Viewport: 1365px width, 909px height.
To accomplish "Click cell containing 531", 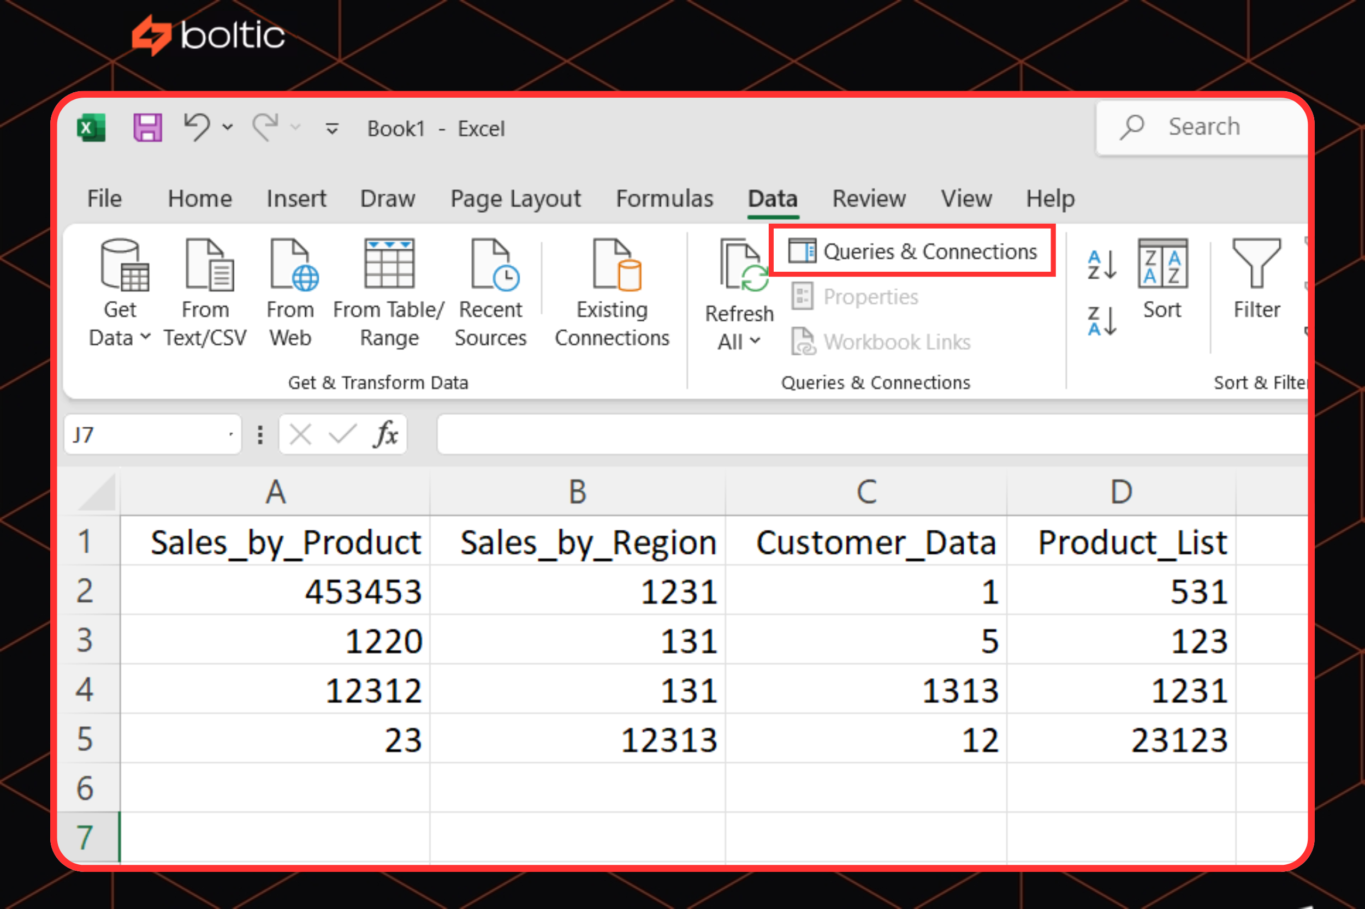I will click(1121, 591).
